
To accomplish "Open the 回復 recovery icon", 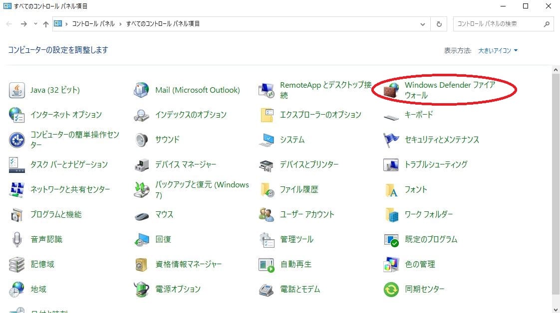I will (141, 240).
